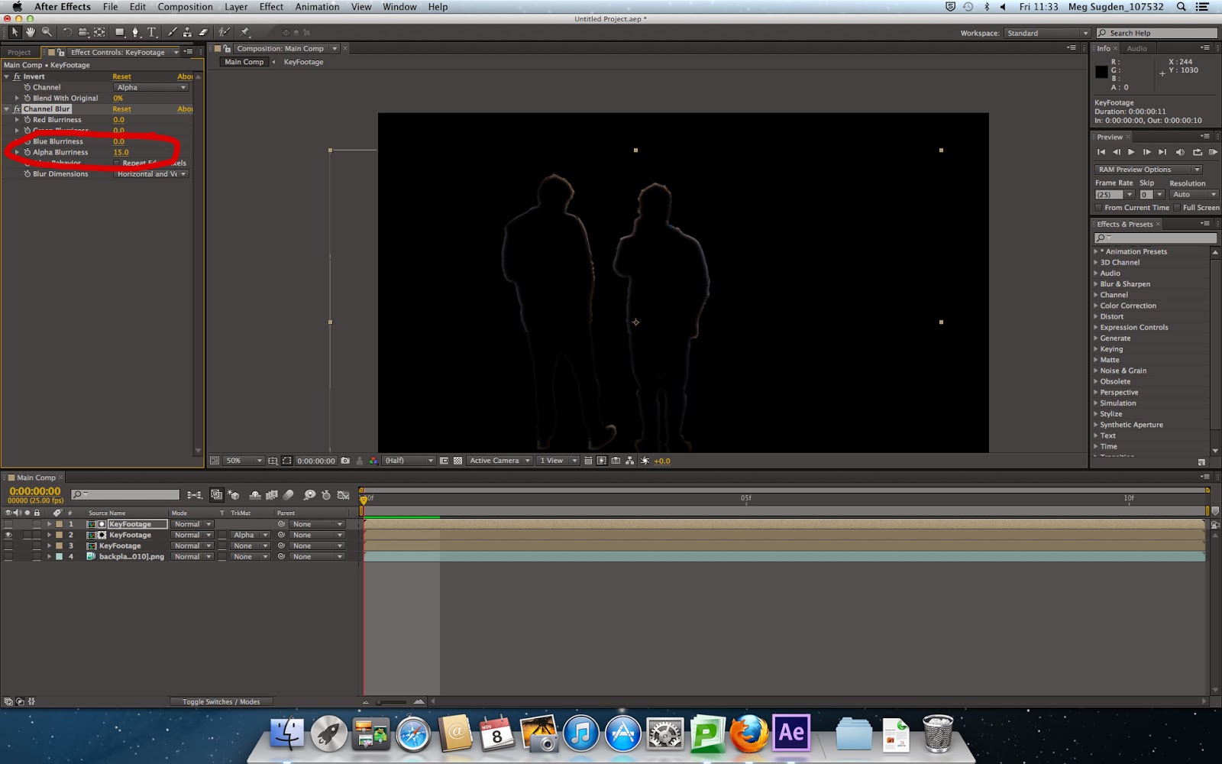
Task: Open the (Half) resolution dropdown
Action: [409, 461]
